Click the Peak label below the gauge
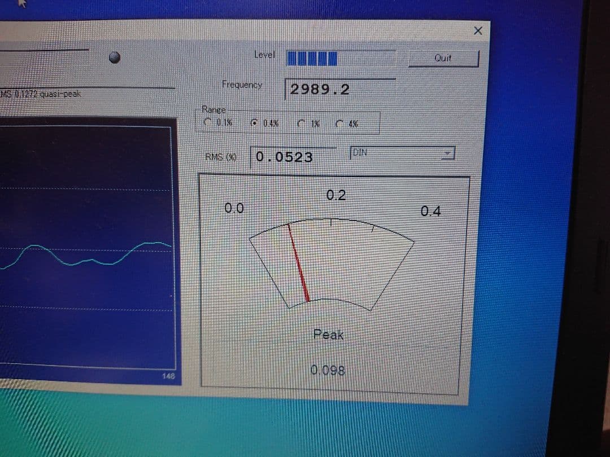 pyautogui.click(x=328, y=335)
